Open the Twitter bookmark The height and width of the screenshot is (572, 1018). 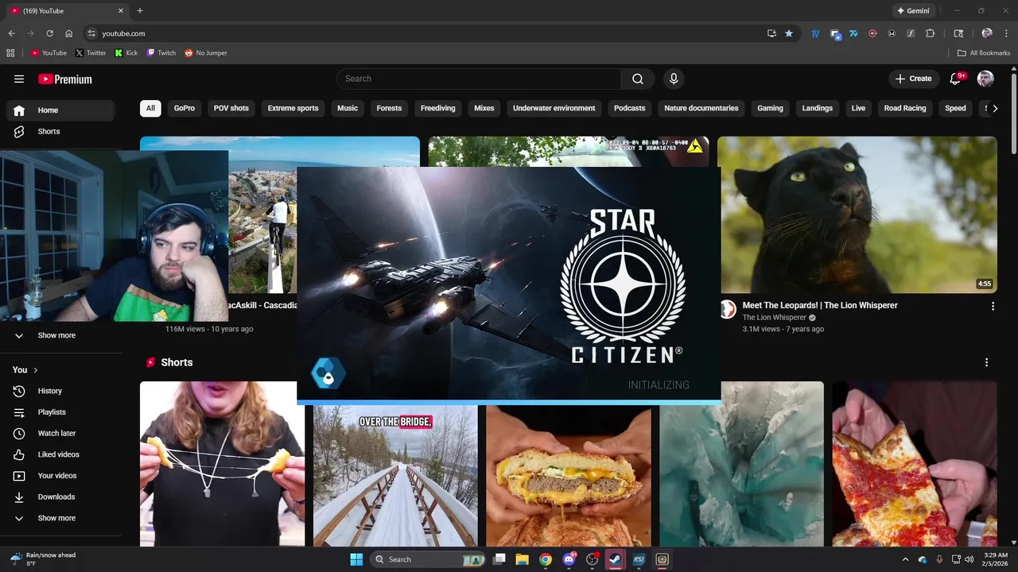[x=91, y=53]
